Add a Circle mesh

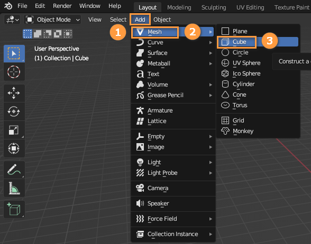(258, 52)
